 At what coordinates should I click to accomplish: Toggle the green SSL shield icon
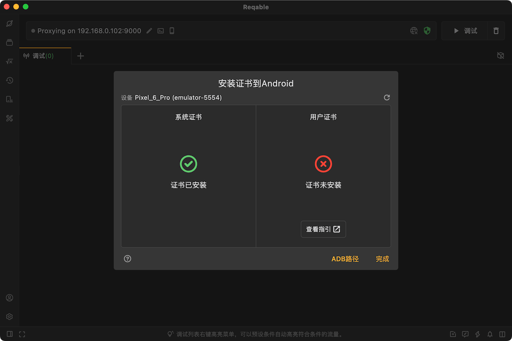tap(427, 31)
